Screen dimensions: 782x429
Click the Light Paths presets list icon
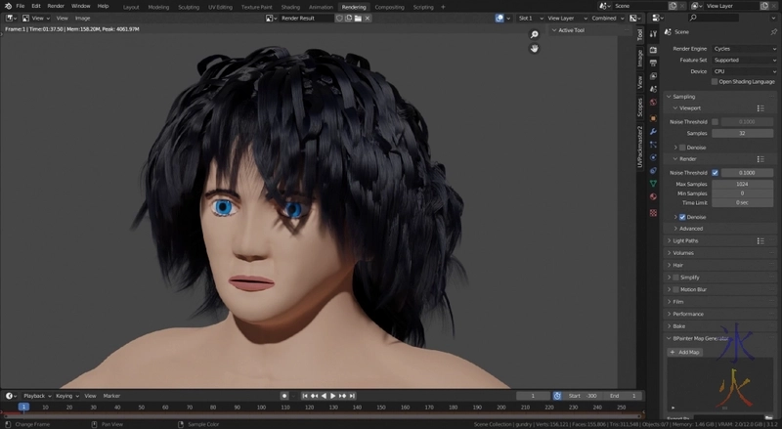[x=760, y=241]
